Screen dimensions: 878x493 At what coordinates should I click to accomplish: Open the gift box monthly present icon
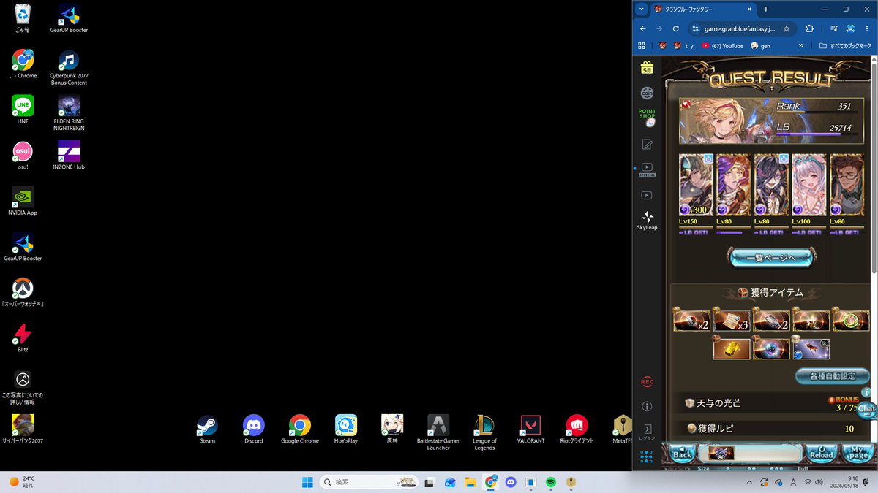pyautogui.click(x=647, y=67)
